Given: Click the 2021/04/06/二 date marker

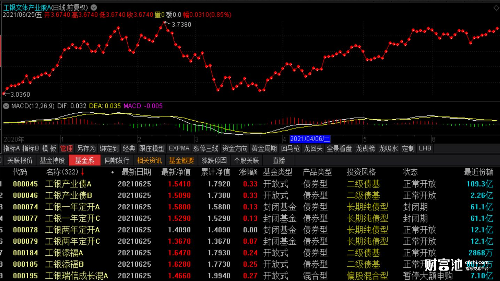Looking at the screenshot, I should [310, 139].
